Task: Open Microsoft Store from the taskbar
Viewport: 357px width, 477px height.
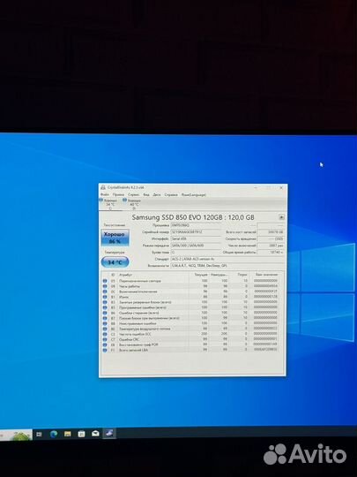Action: pos(81,434)
